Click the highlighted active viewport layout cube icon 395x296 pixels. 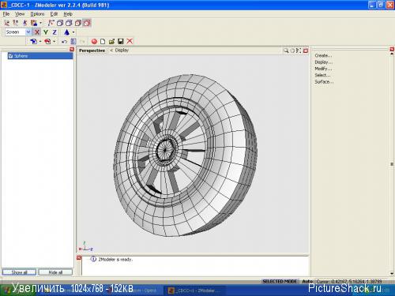[87, 23]
